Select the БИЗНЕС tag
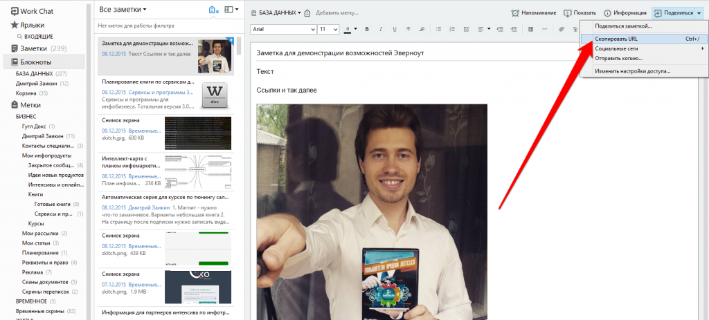Viewport: 709px width, 320px height. (26, 116)
